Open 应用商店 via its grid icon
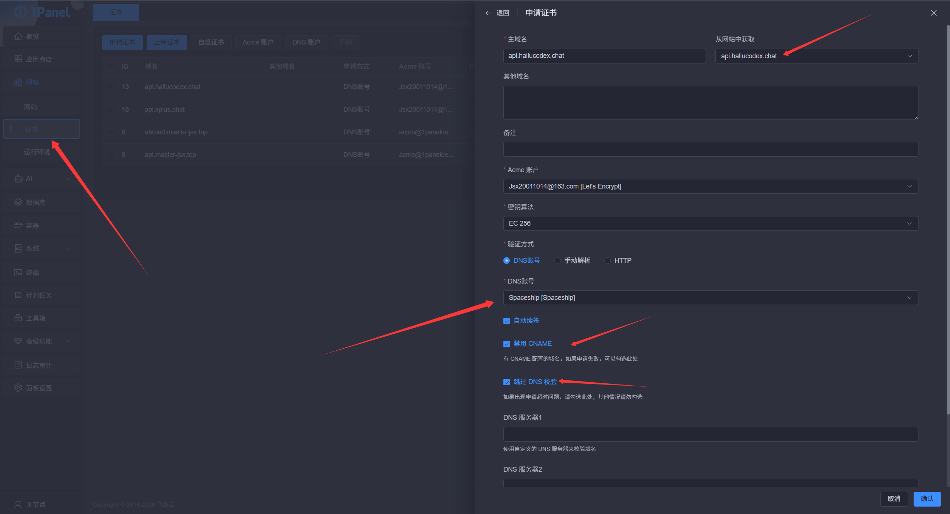This screenshot has width=950, height=514. click(18, 59)
